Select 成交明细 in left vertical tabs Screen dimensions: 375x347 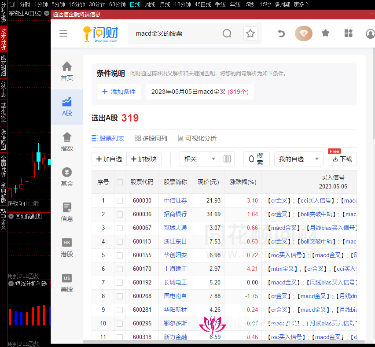tap(4, 65)
